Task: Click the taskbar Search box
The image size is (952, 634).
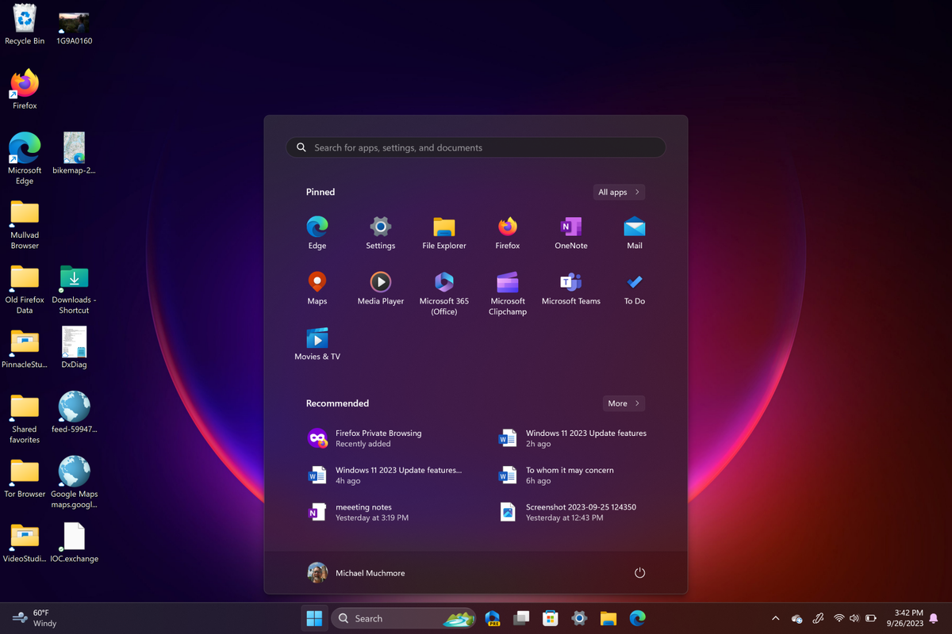Action: tap(404, 618)
